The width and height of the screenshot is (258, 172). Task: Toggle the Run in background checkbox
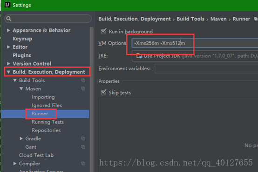103,31
